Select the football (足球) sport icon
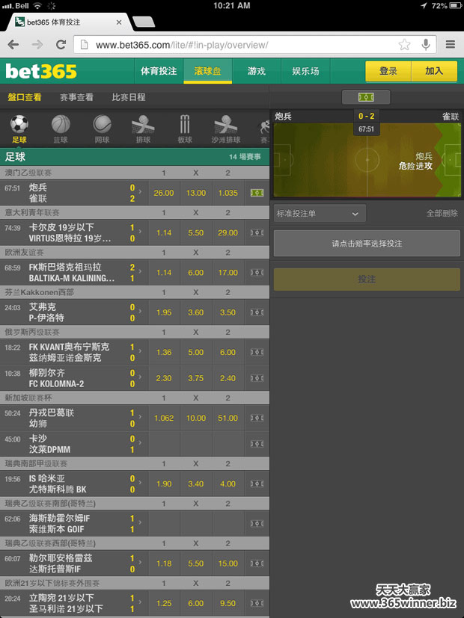The image size is (464, 618). point(19,129)
